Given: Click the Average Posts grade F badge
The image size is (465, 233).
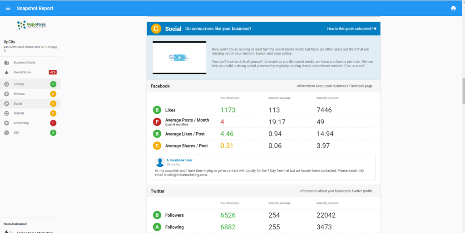Looking at the screenshot, I should (157, 122).
